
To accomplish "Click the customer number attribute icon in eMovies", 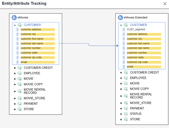I will click(x=17, y=48).
